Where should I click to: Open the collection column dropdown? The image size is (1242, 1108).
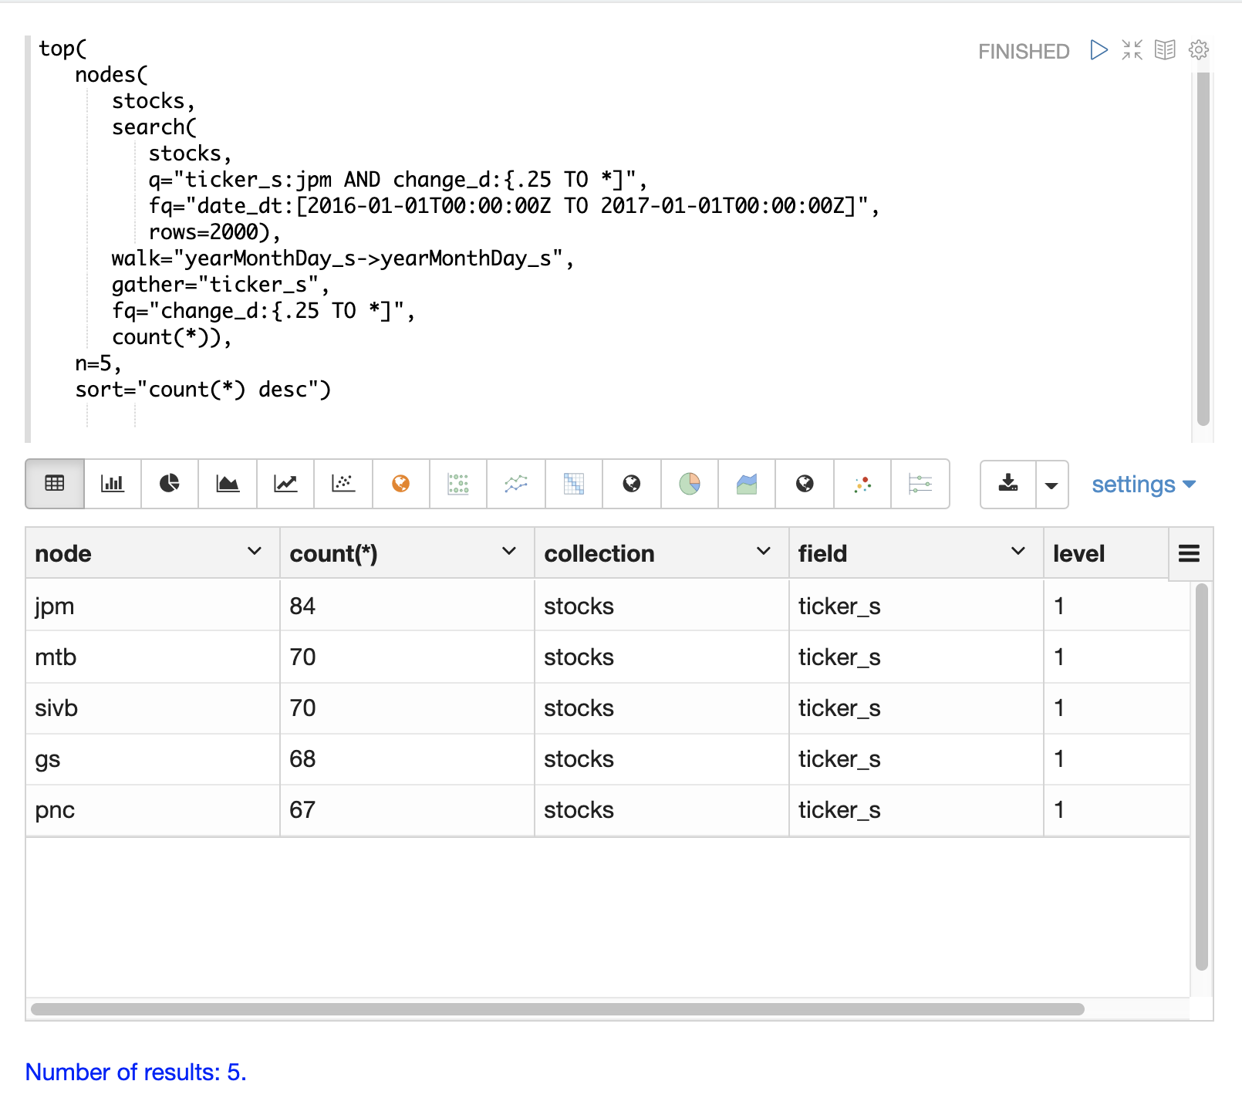pos(763,552)
